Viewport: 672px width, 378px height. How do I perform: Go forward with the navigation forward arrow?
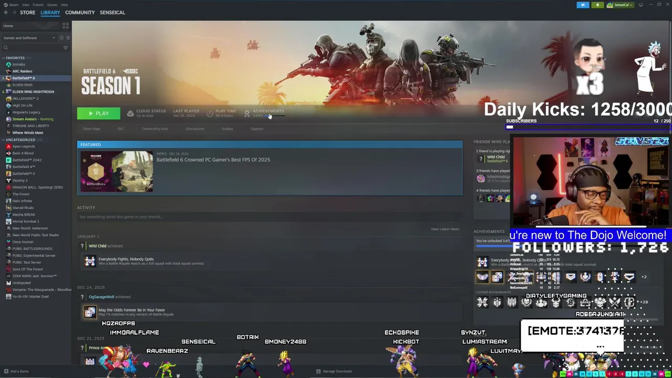14,12
